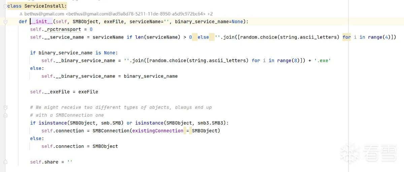Click fold end marker beside self.share line
Image resolution: width=404 pixels, height=172 pixels.
click(5, 162)
